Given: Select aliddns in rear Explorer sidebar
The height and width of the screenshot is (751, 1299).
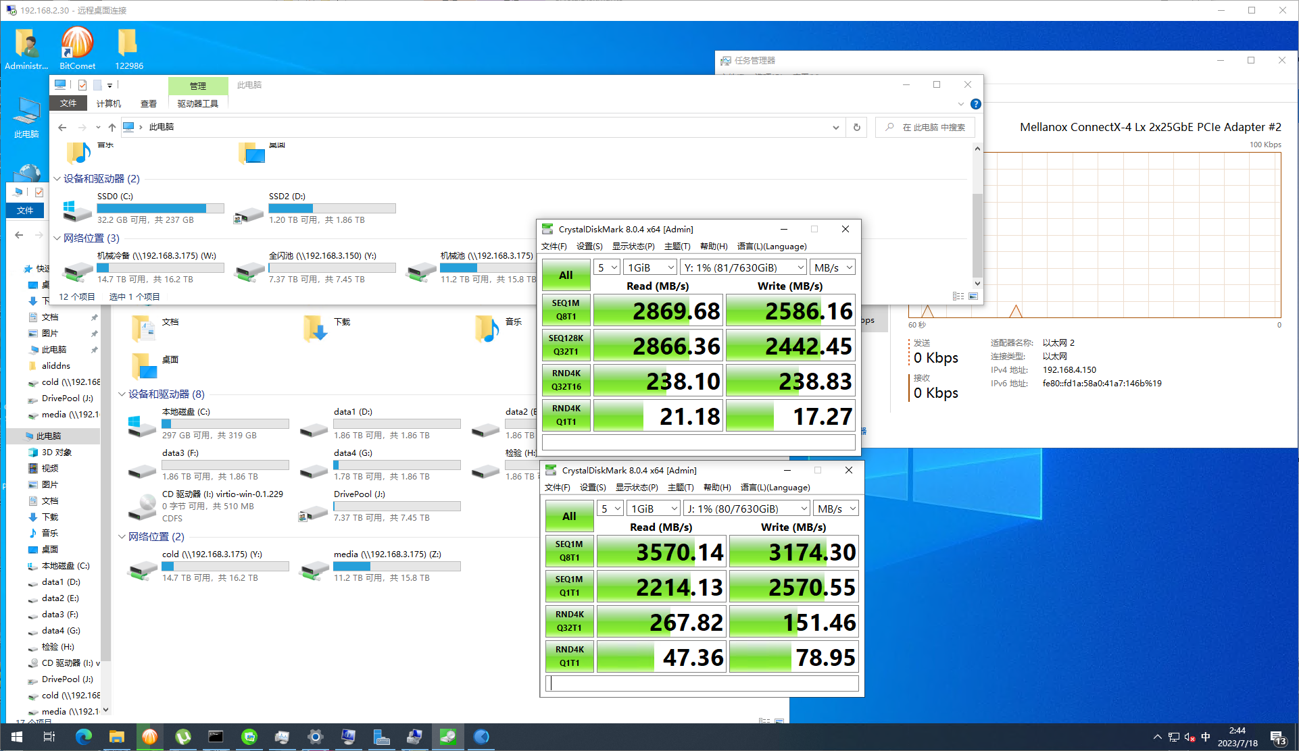Looking at the screenshot, I should click(55, 365).
